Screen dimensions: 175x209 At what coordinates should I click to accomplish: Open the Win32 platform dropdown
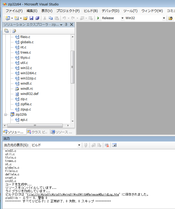pyautogui.click(x=164, y=18)
